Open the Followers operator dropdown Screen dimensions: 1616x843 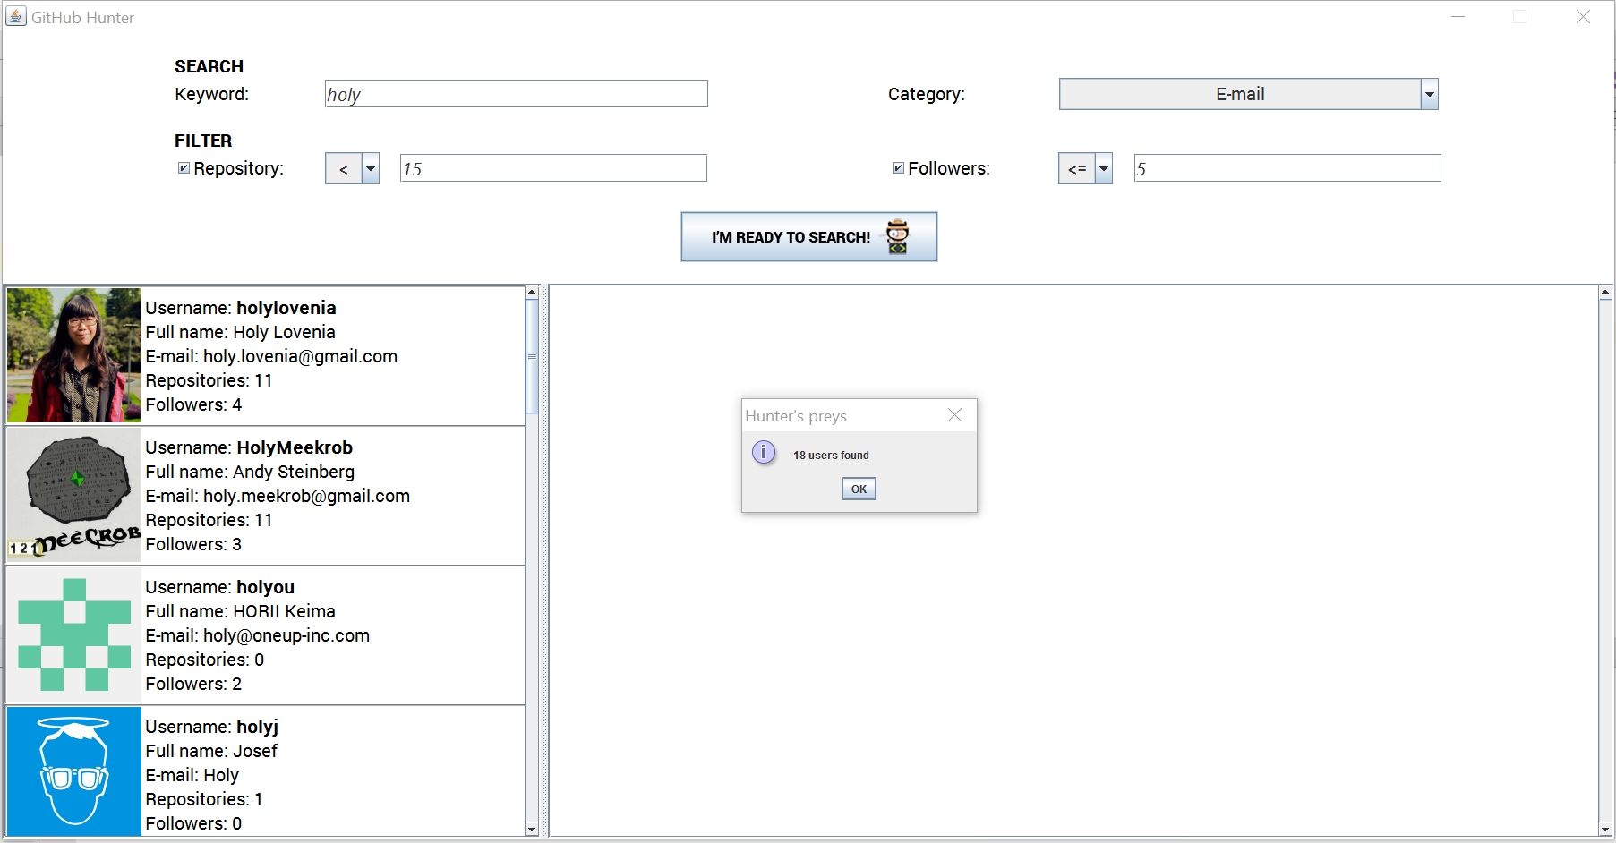tap(1085, 168)
